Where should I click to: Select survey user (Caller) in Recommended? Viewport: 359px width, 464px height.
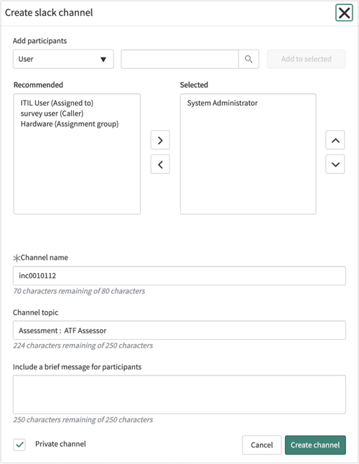[x=52, y=113]
